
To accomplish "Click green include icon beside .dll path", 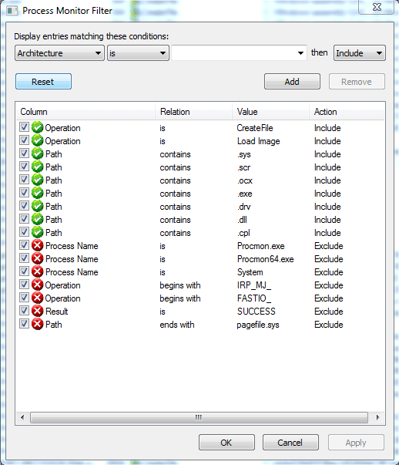I will (x=37, y=219).
